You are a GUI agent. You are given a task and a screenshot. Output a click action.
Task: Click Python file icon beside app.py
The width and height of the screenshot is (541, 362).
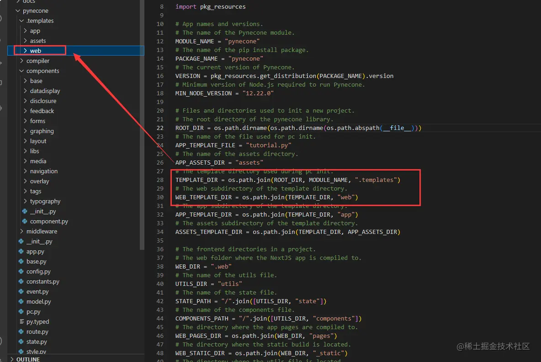(21, 251)
